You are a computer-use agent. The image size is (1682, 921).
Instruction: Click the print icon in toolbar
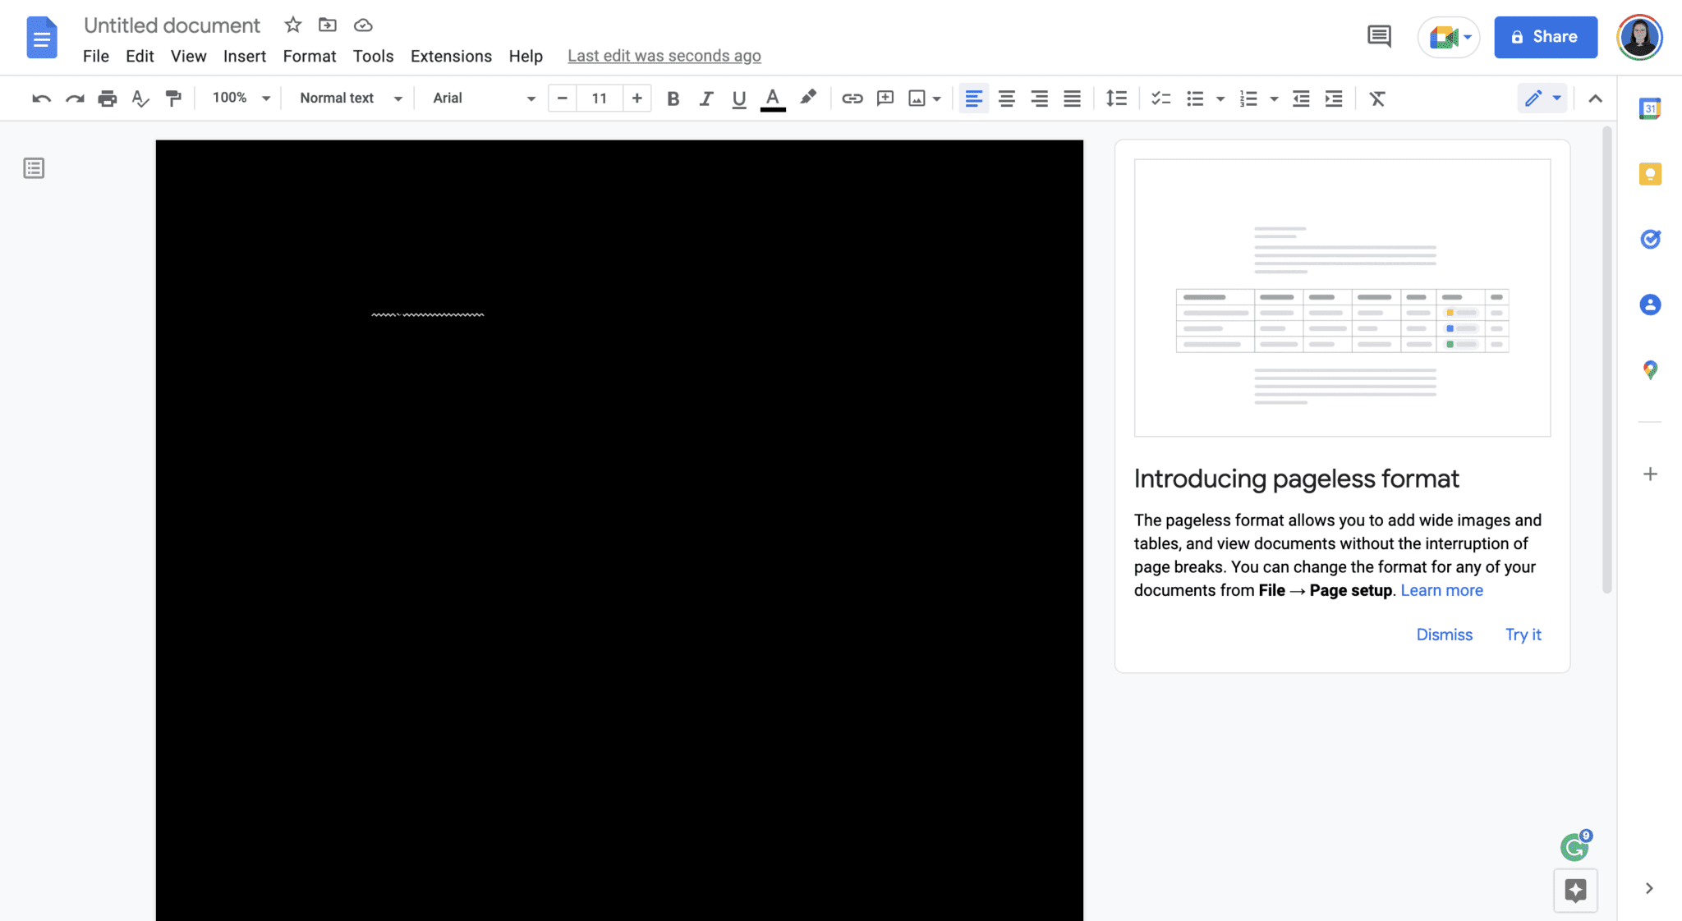(x=107, y=99)
